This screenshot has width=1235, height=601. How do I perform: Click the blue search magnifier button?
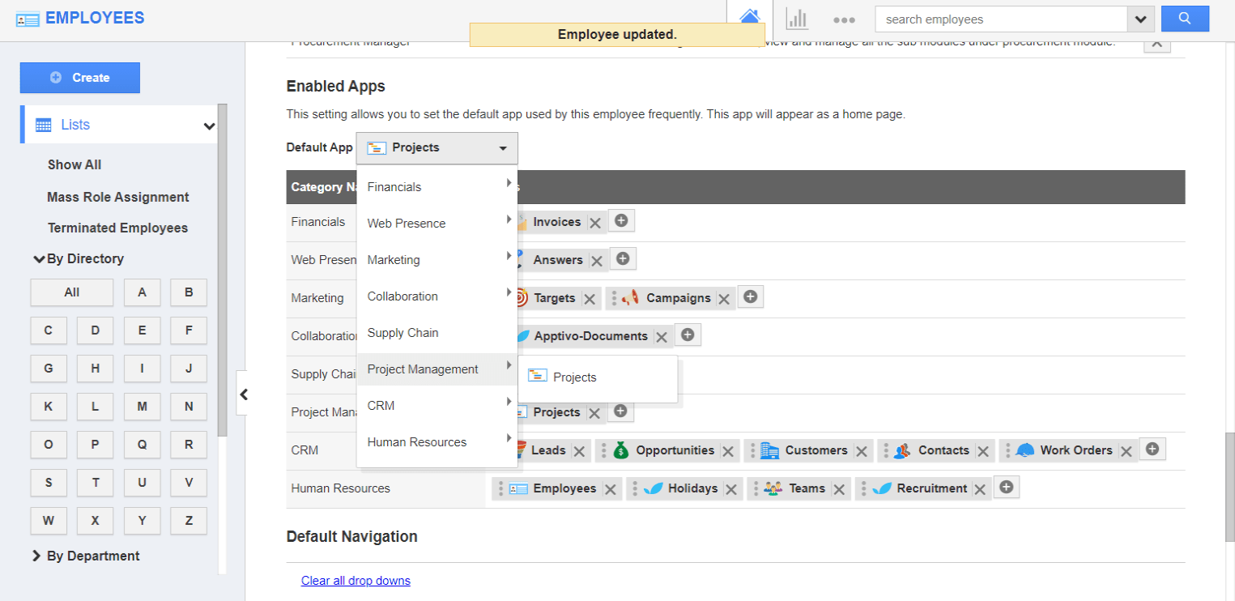[1185, 19]
